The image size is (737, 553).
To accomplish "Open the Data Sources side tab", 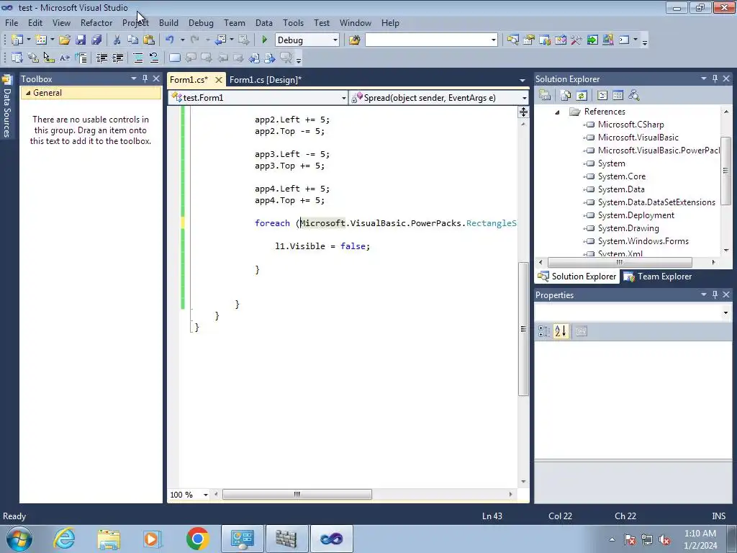I will [7, 107].
